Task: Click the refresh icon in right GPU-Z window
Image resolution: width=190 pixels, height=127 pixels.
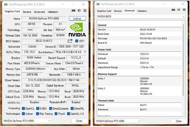Action: [179, 10]
